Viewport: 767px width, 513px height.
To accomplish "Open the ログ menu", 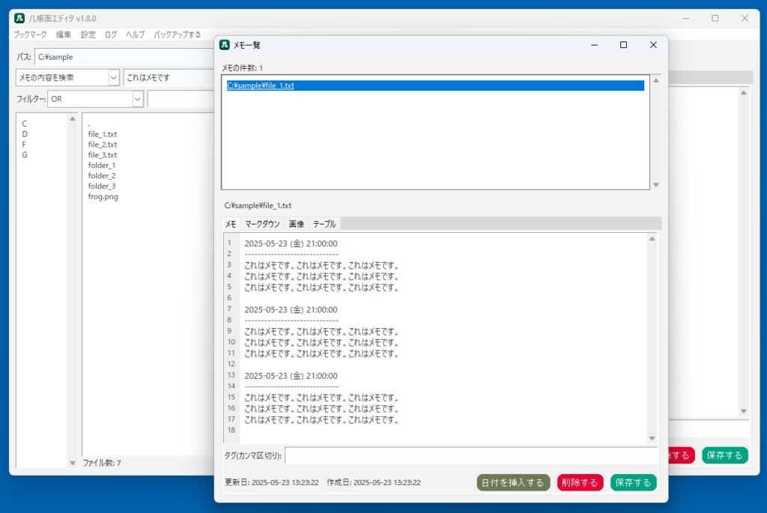I will pos(111,34).
